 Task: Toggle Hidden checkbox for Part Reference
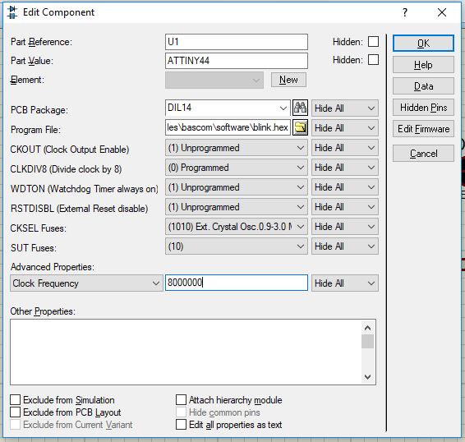click(373, 42)
